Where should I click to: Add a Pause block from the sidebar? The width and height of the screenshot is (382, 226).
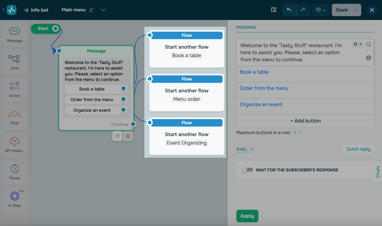coord(15,172)
